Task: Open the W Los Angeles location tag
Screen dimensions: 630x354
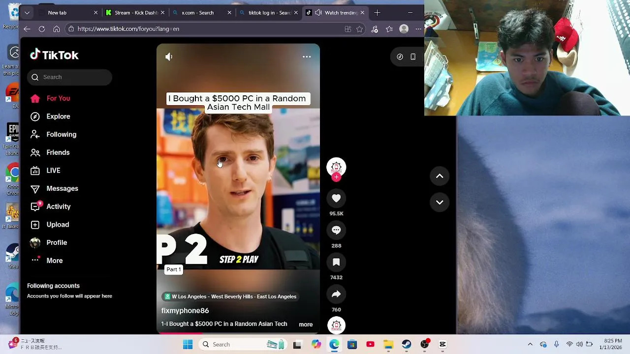Action: point(230,296)
